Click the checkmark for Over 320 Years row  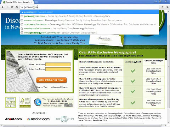tap(133, 91)
